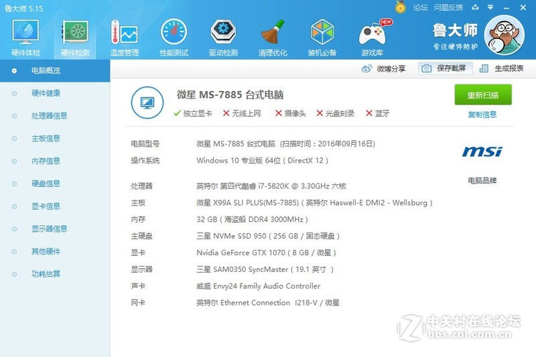The height and width of the screenshot is (357, 536).
Task: Click the 电脑品牌 label under MSI logo
Action: [482, 180]
